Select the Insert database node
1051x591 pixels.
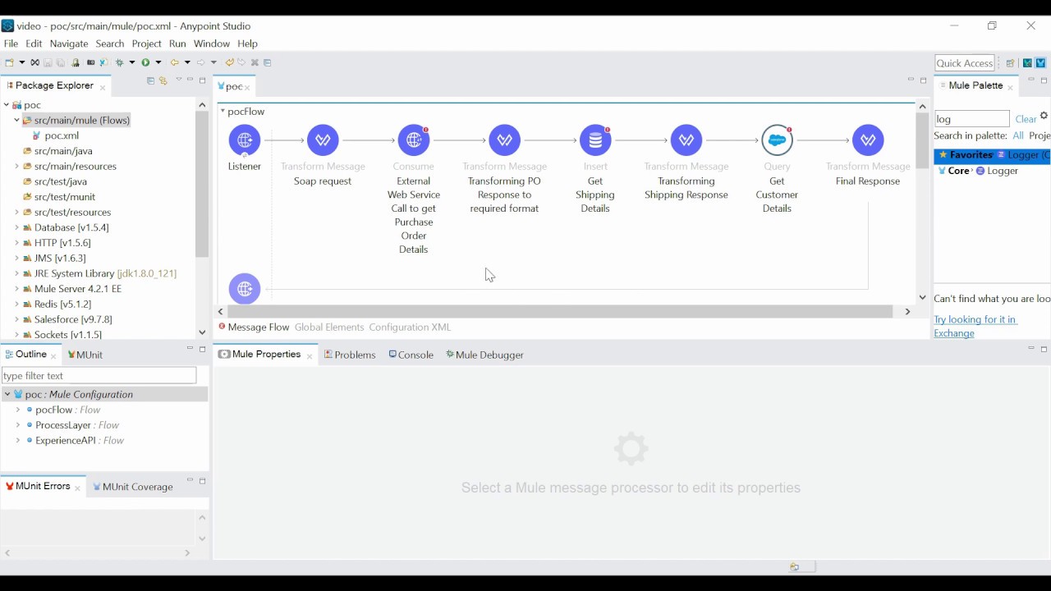click(x=595, y=140)
